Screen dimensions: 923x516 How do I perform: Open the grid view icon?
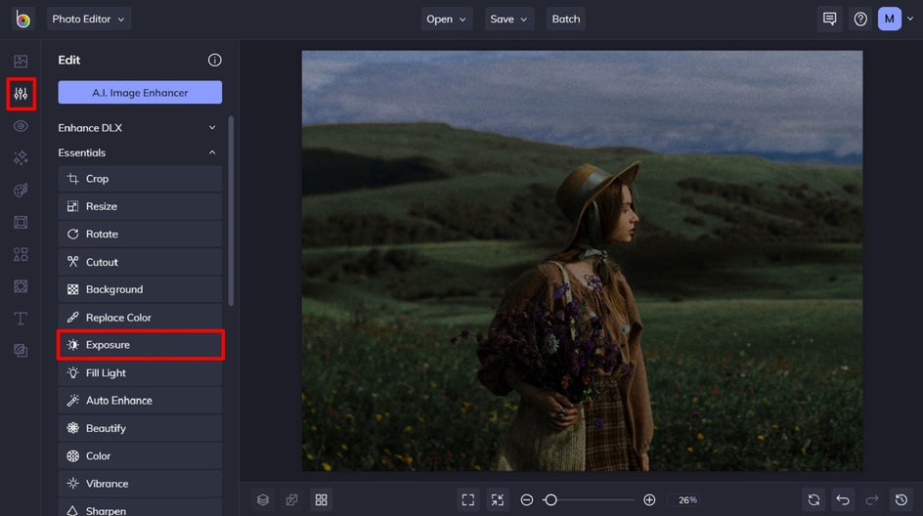pos(321,499)
